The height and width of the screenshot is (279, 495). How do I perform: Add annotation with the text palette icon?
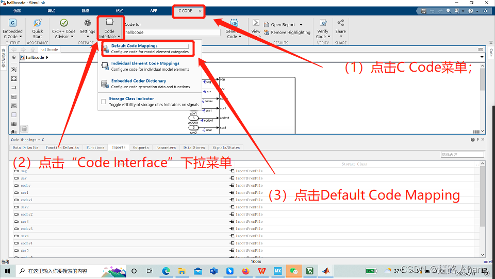tap(14, 97)
